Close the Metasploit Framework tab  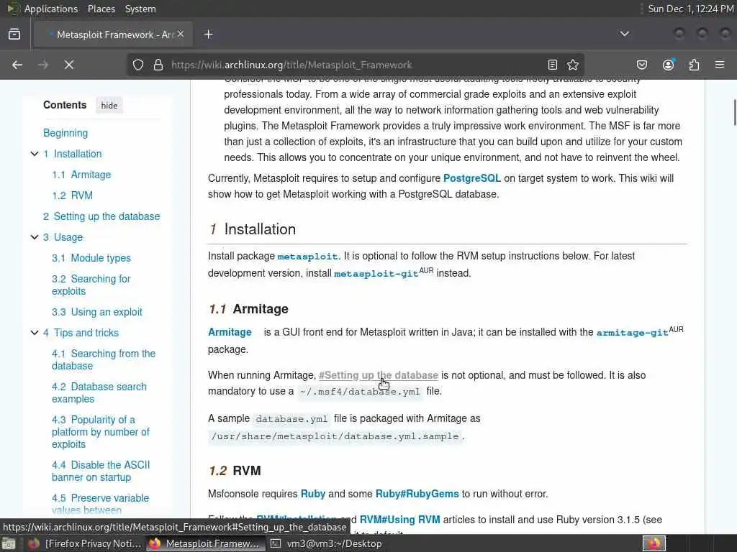(181, 34)
